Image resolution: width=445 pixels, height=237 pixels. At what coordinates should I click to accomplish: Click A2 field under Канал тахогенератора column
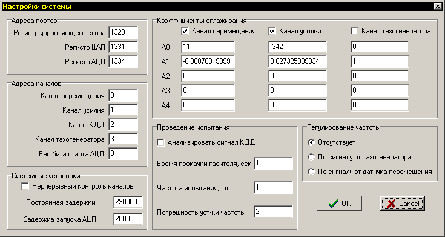tap(380, 76)
